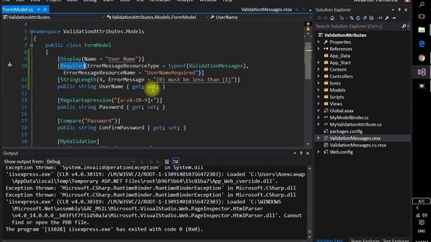Expand App_Start folder
Image resolution: width=431 pixels, height=242 pixels.
[319, 63]
